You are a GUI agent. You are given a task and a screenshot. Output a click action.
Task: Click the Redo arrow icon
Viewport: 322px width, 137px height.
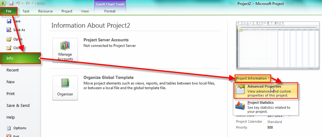pos(28,3)
